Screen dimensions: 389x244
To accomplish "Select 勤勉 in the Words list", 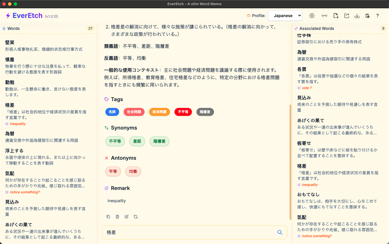I will 10,82.
